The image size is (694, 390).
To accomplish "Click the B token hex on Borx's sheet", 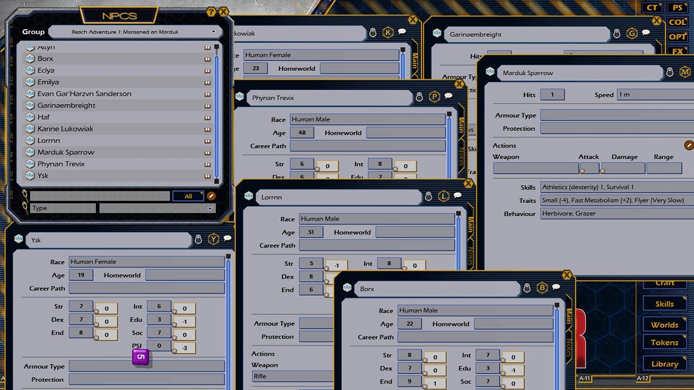I will tap(541, 288).
